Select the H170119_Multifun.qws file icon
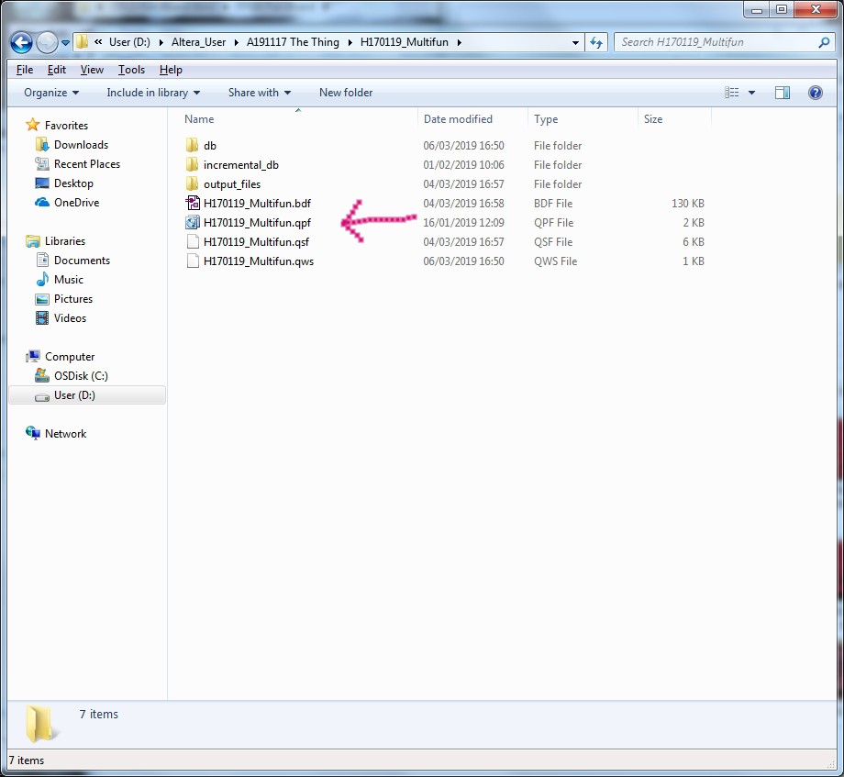The width and height of the screenshot is (844, 777). click(192, 261)
